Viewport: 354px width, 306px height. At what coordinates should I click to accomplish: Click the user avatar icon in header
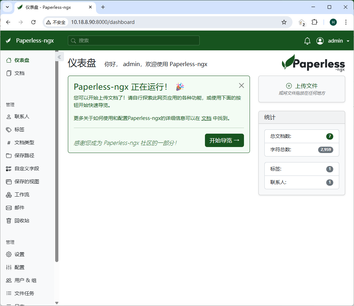(x=320, y=41)
